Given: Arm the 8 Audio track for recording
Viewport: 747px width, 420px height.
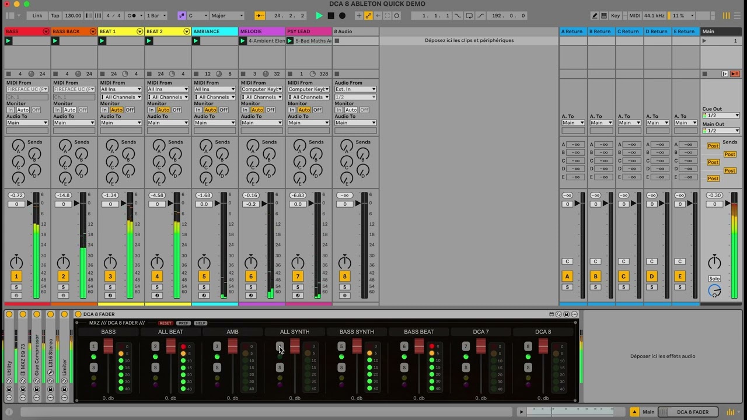Looking at the screenshot, I should pyautogui.click(x=344, y=296).
